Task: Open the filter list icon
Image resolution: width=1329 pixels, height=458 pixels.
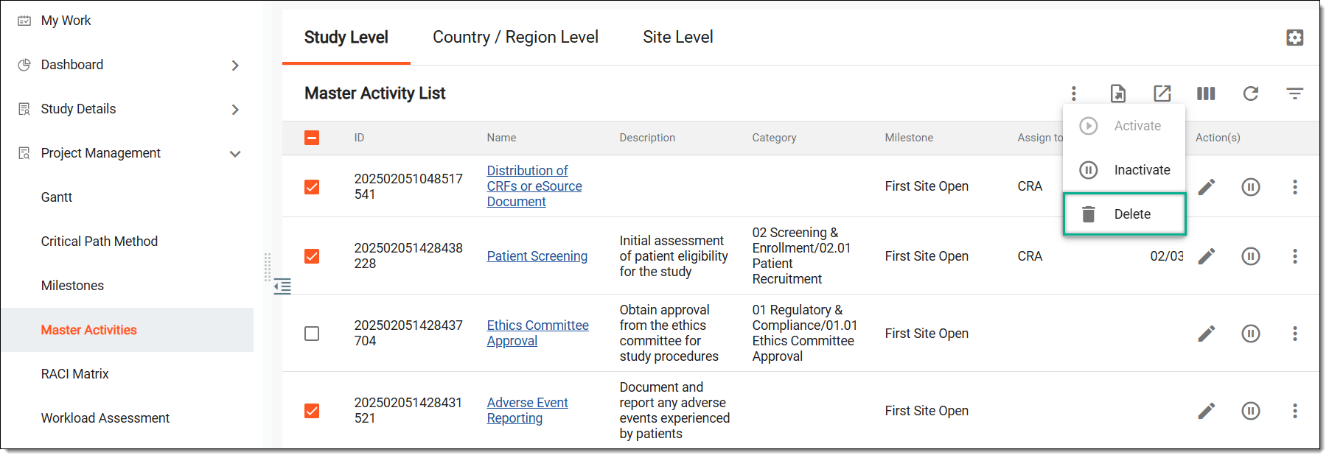Action: [1294, 94]
